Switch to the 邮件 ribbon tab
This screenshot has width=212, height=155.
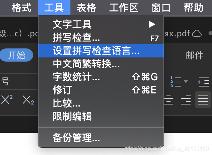[x=195, y=55]
